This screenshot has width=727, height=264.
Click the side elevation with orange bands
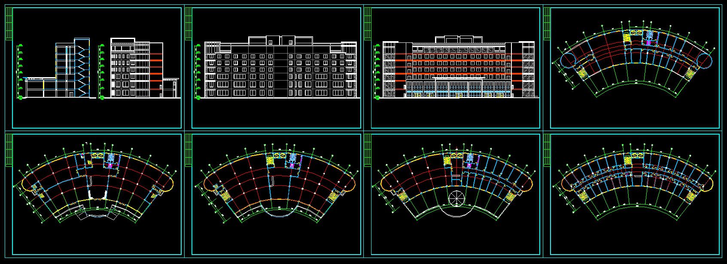(x=137, y=69)
